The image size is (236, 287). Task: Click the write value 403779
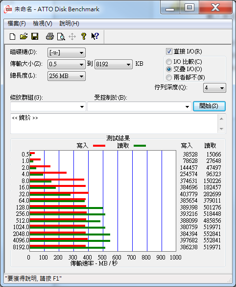coord(189,194)
